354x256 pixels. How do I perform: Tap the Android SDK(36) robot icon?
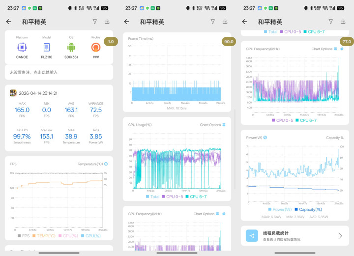pos(71,47)
